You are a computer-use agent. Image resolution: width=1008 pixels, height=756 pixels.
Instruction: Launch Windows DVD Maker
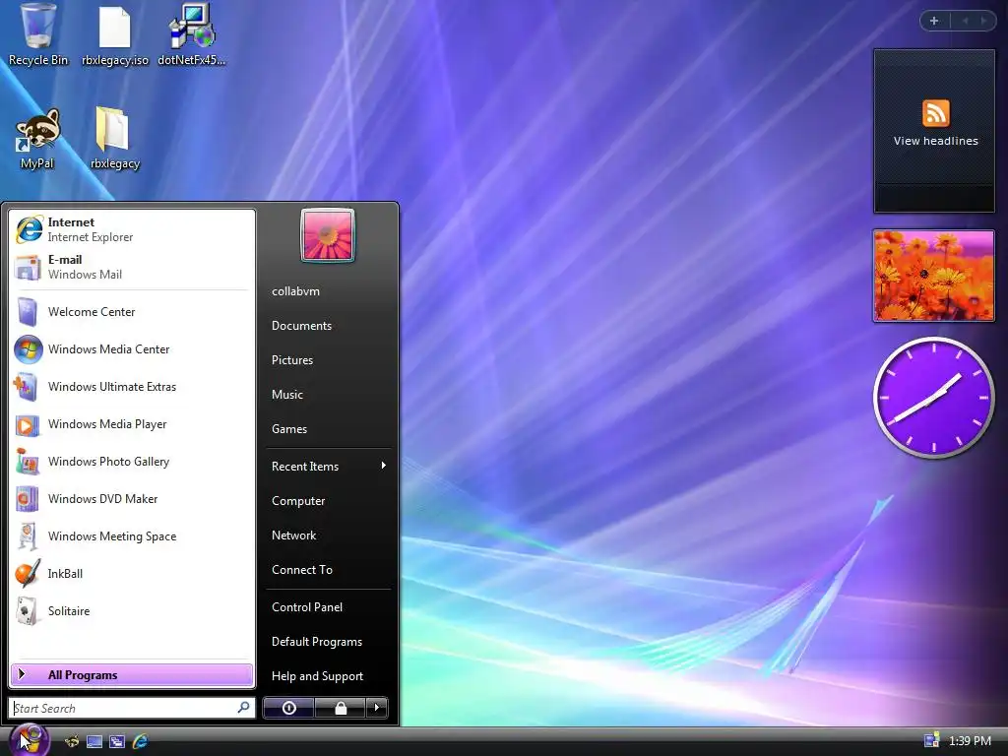click(x=132, y=498)
